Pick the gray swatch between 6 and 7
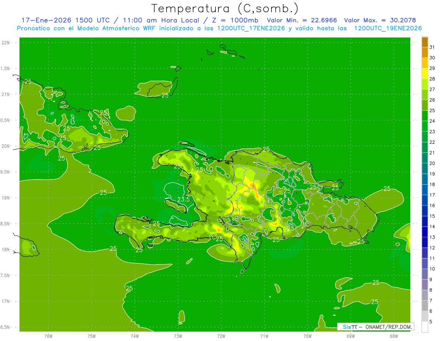 tap(425, 306)
